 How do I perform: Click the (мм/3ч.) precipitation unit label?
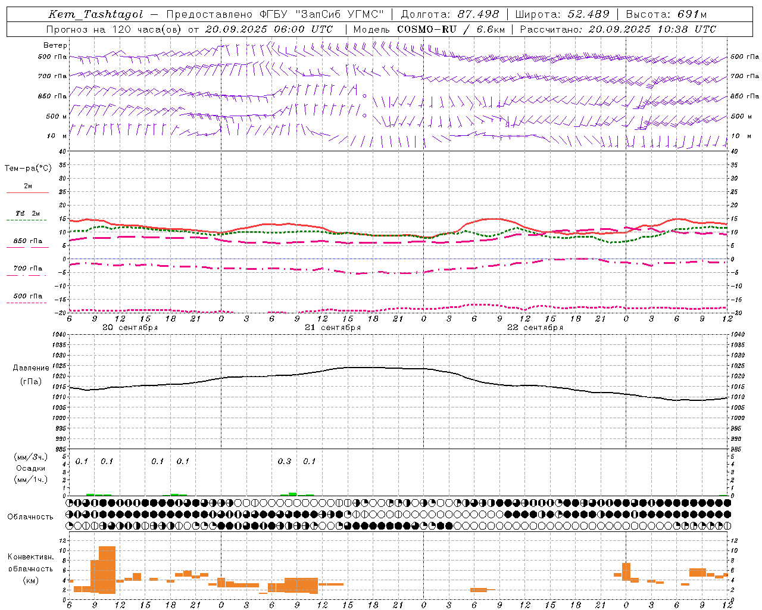30,457
